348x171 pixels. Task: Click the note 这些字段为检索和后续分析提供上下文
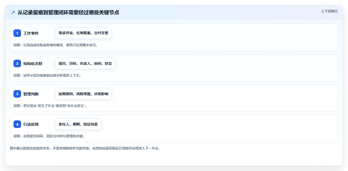[47, 75]
